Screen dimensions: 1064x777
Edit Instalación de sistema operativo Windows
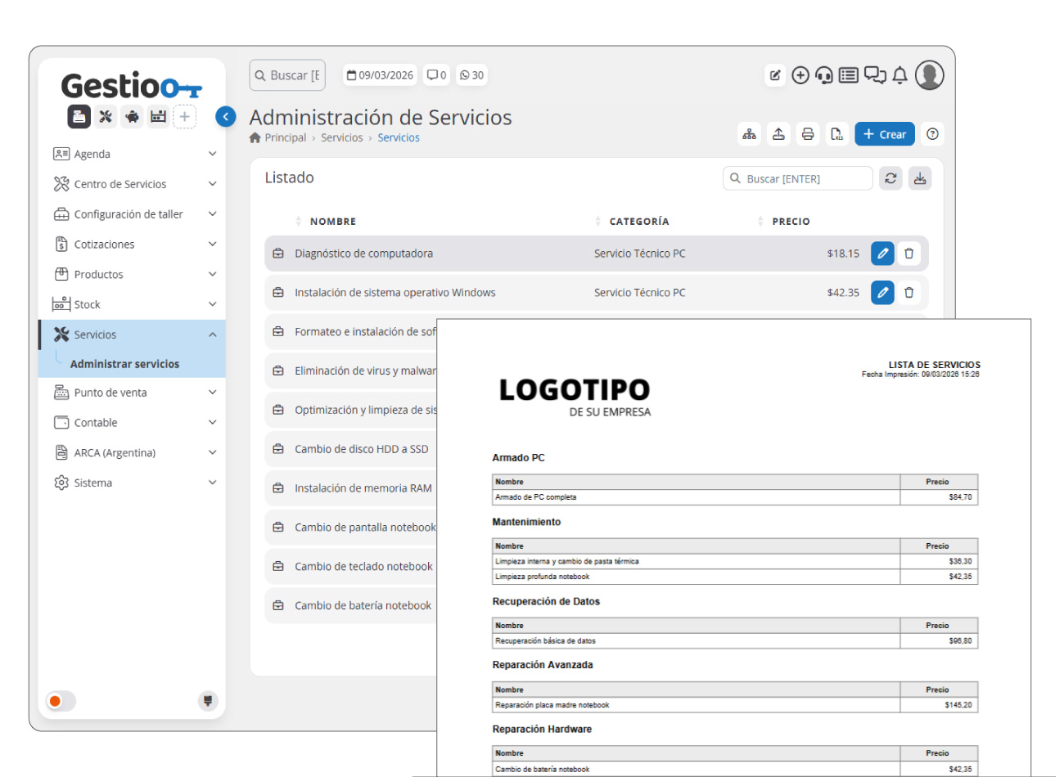click(882, 293)
